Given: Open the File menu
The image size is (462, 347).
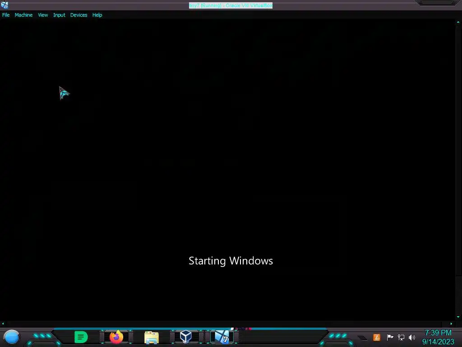Looking at the screenshot, I should [6, 15].
